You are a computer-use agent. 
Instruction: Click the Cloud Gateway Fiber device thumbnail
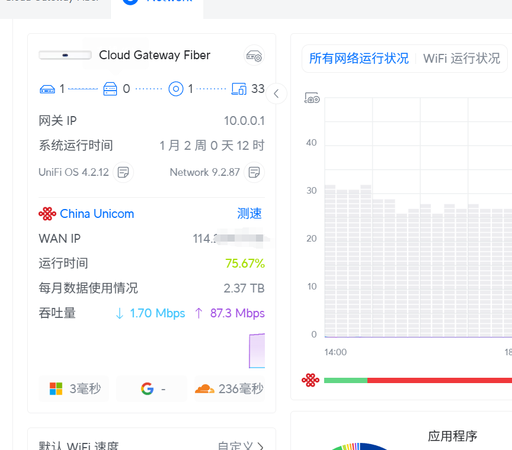coord(65,55)
